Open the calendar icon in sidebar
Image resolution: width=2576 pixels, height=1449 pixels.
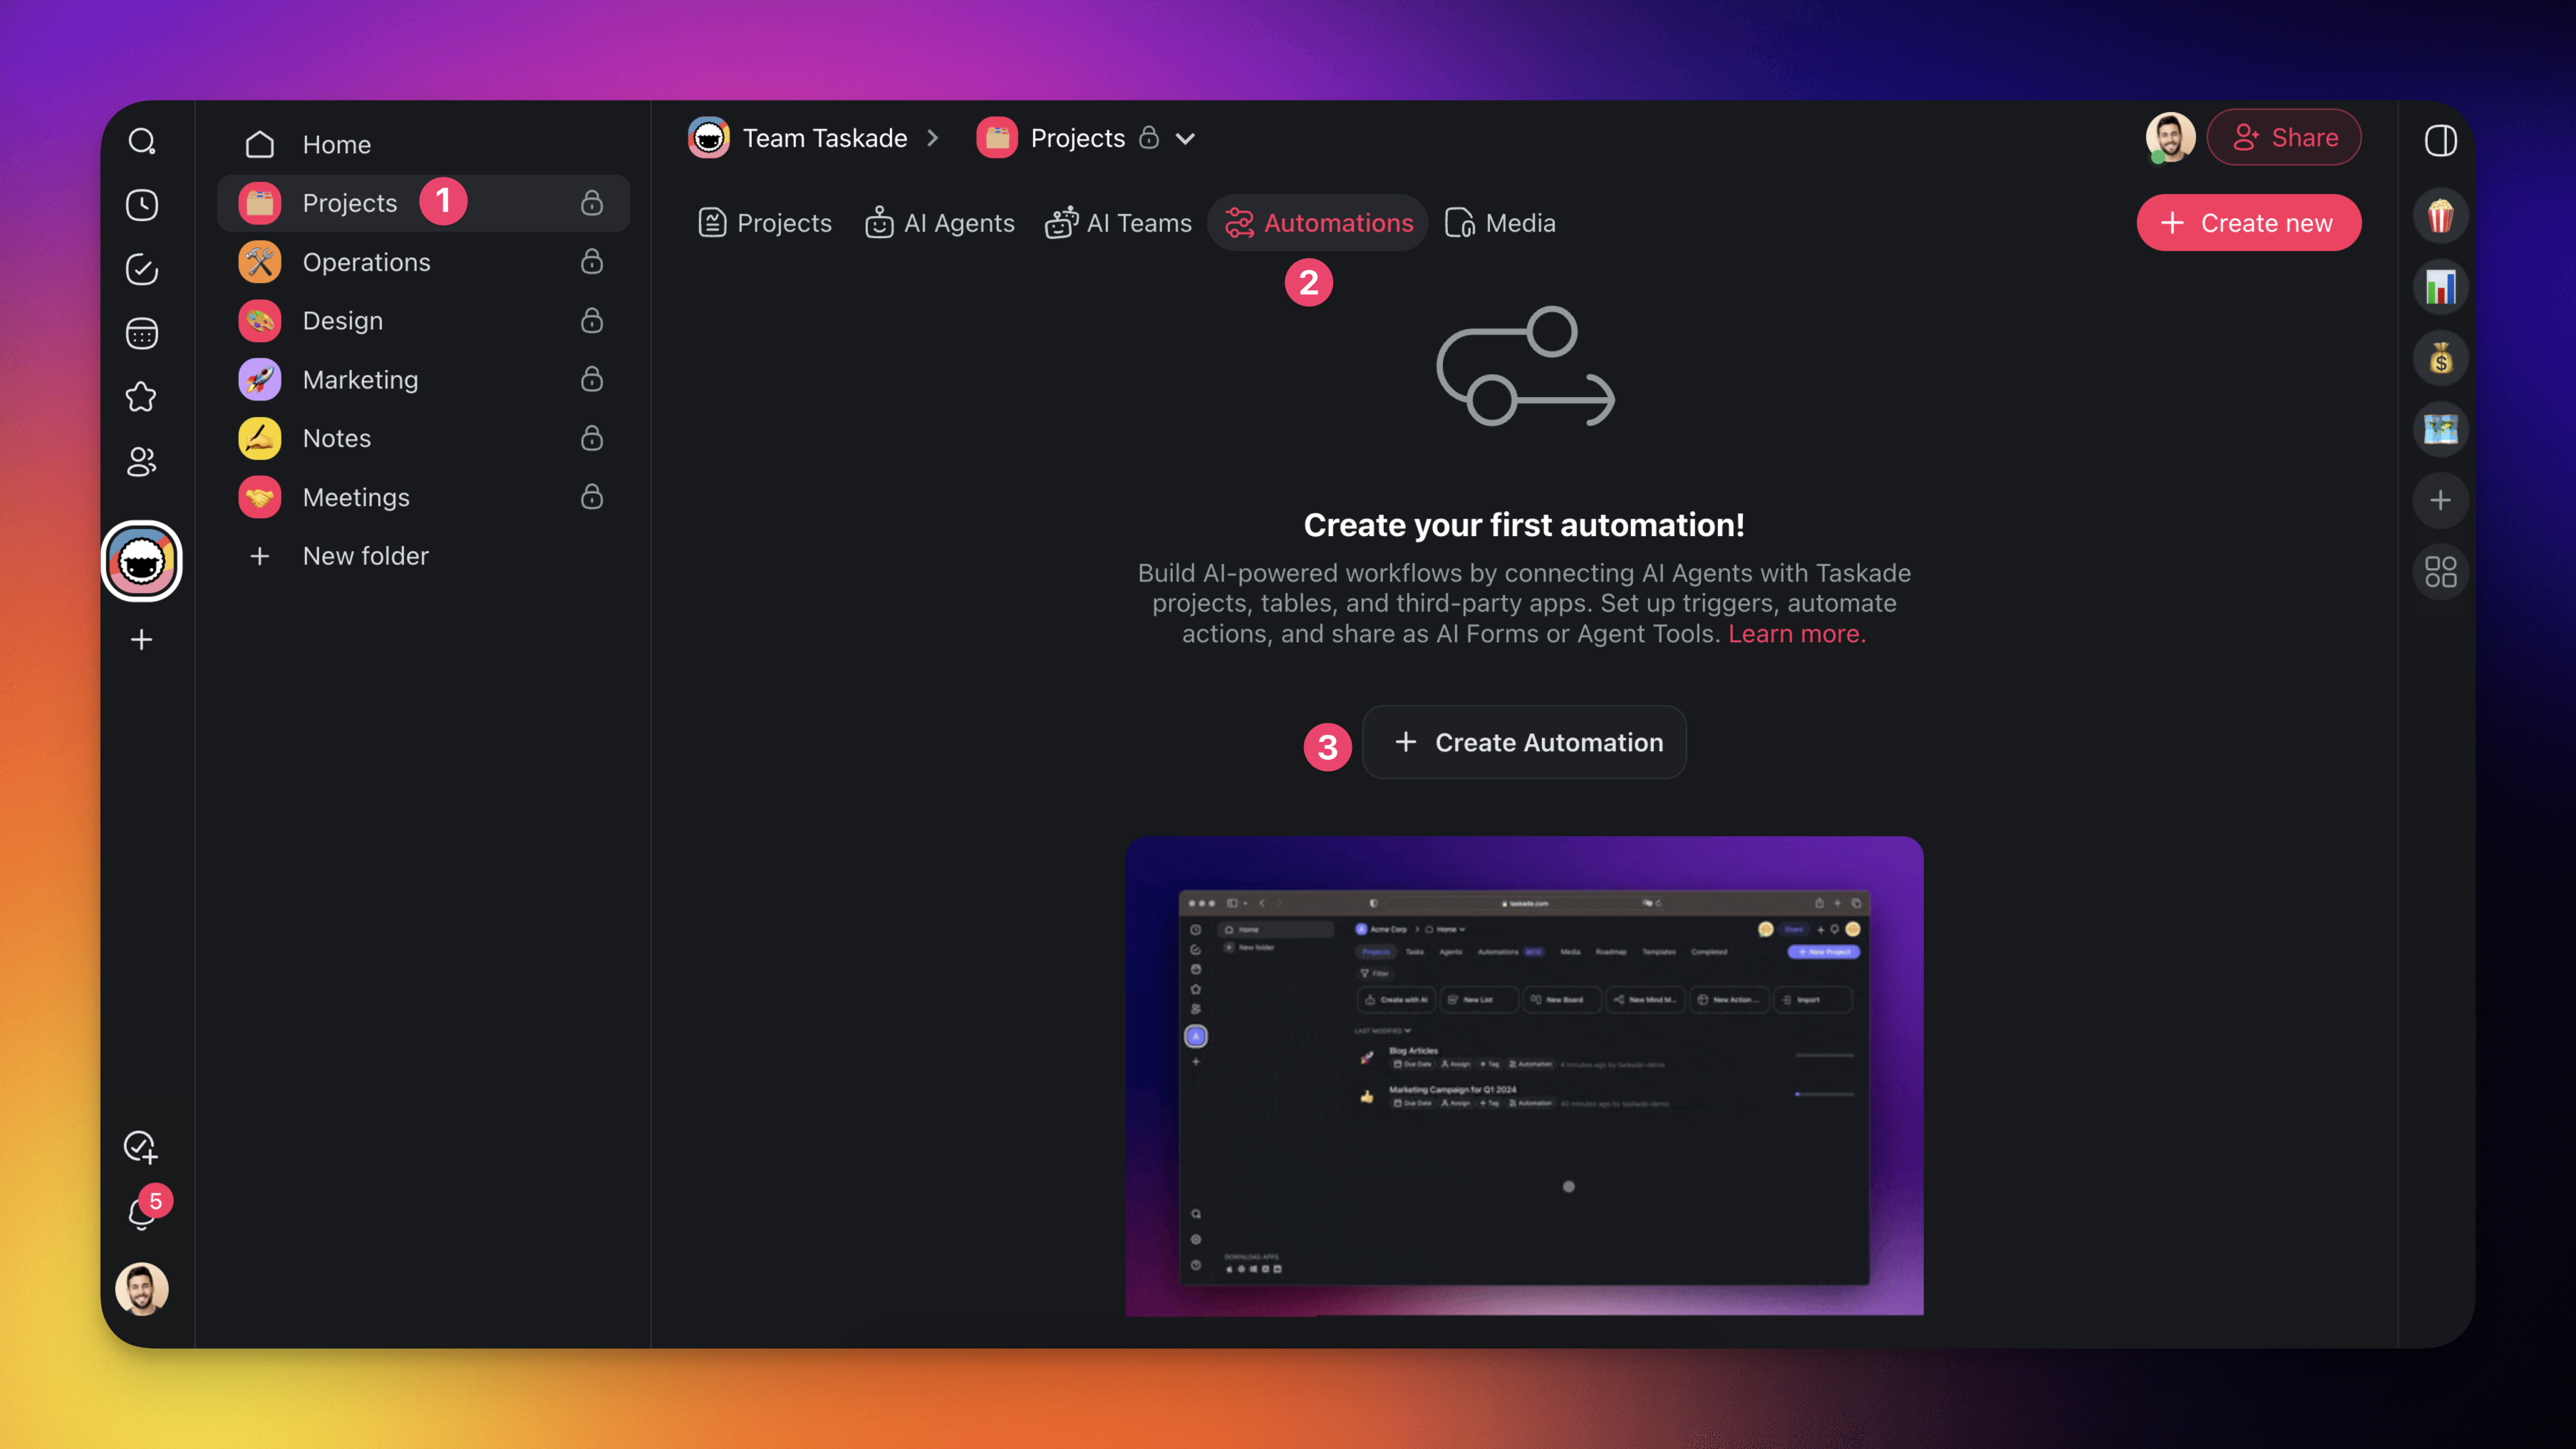pyautogui.click(x=142, y=333)
